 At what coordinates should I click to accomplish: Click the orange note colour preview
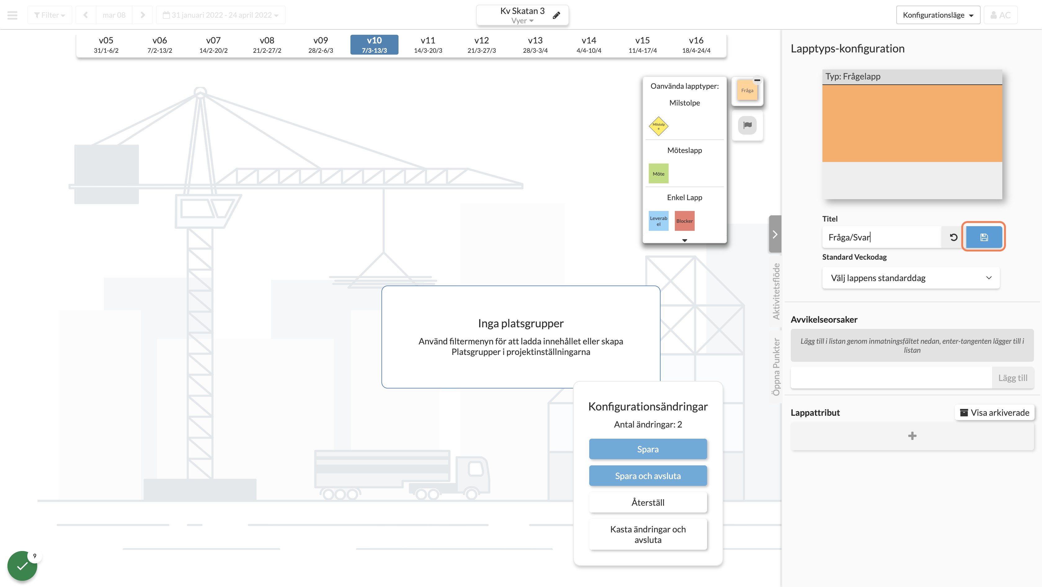point(912,123)
